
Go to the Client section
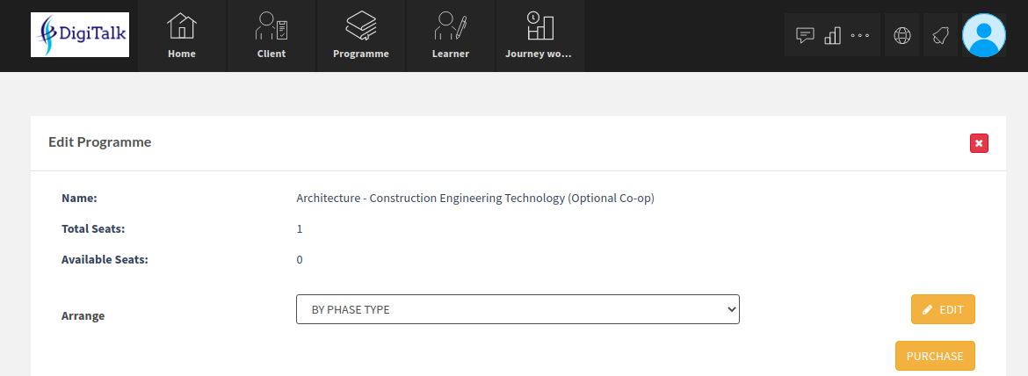pyautogui.click(x=271, y=35)
